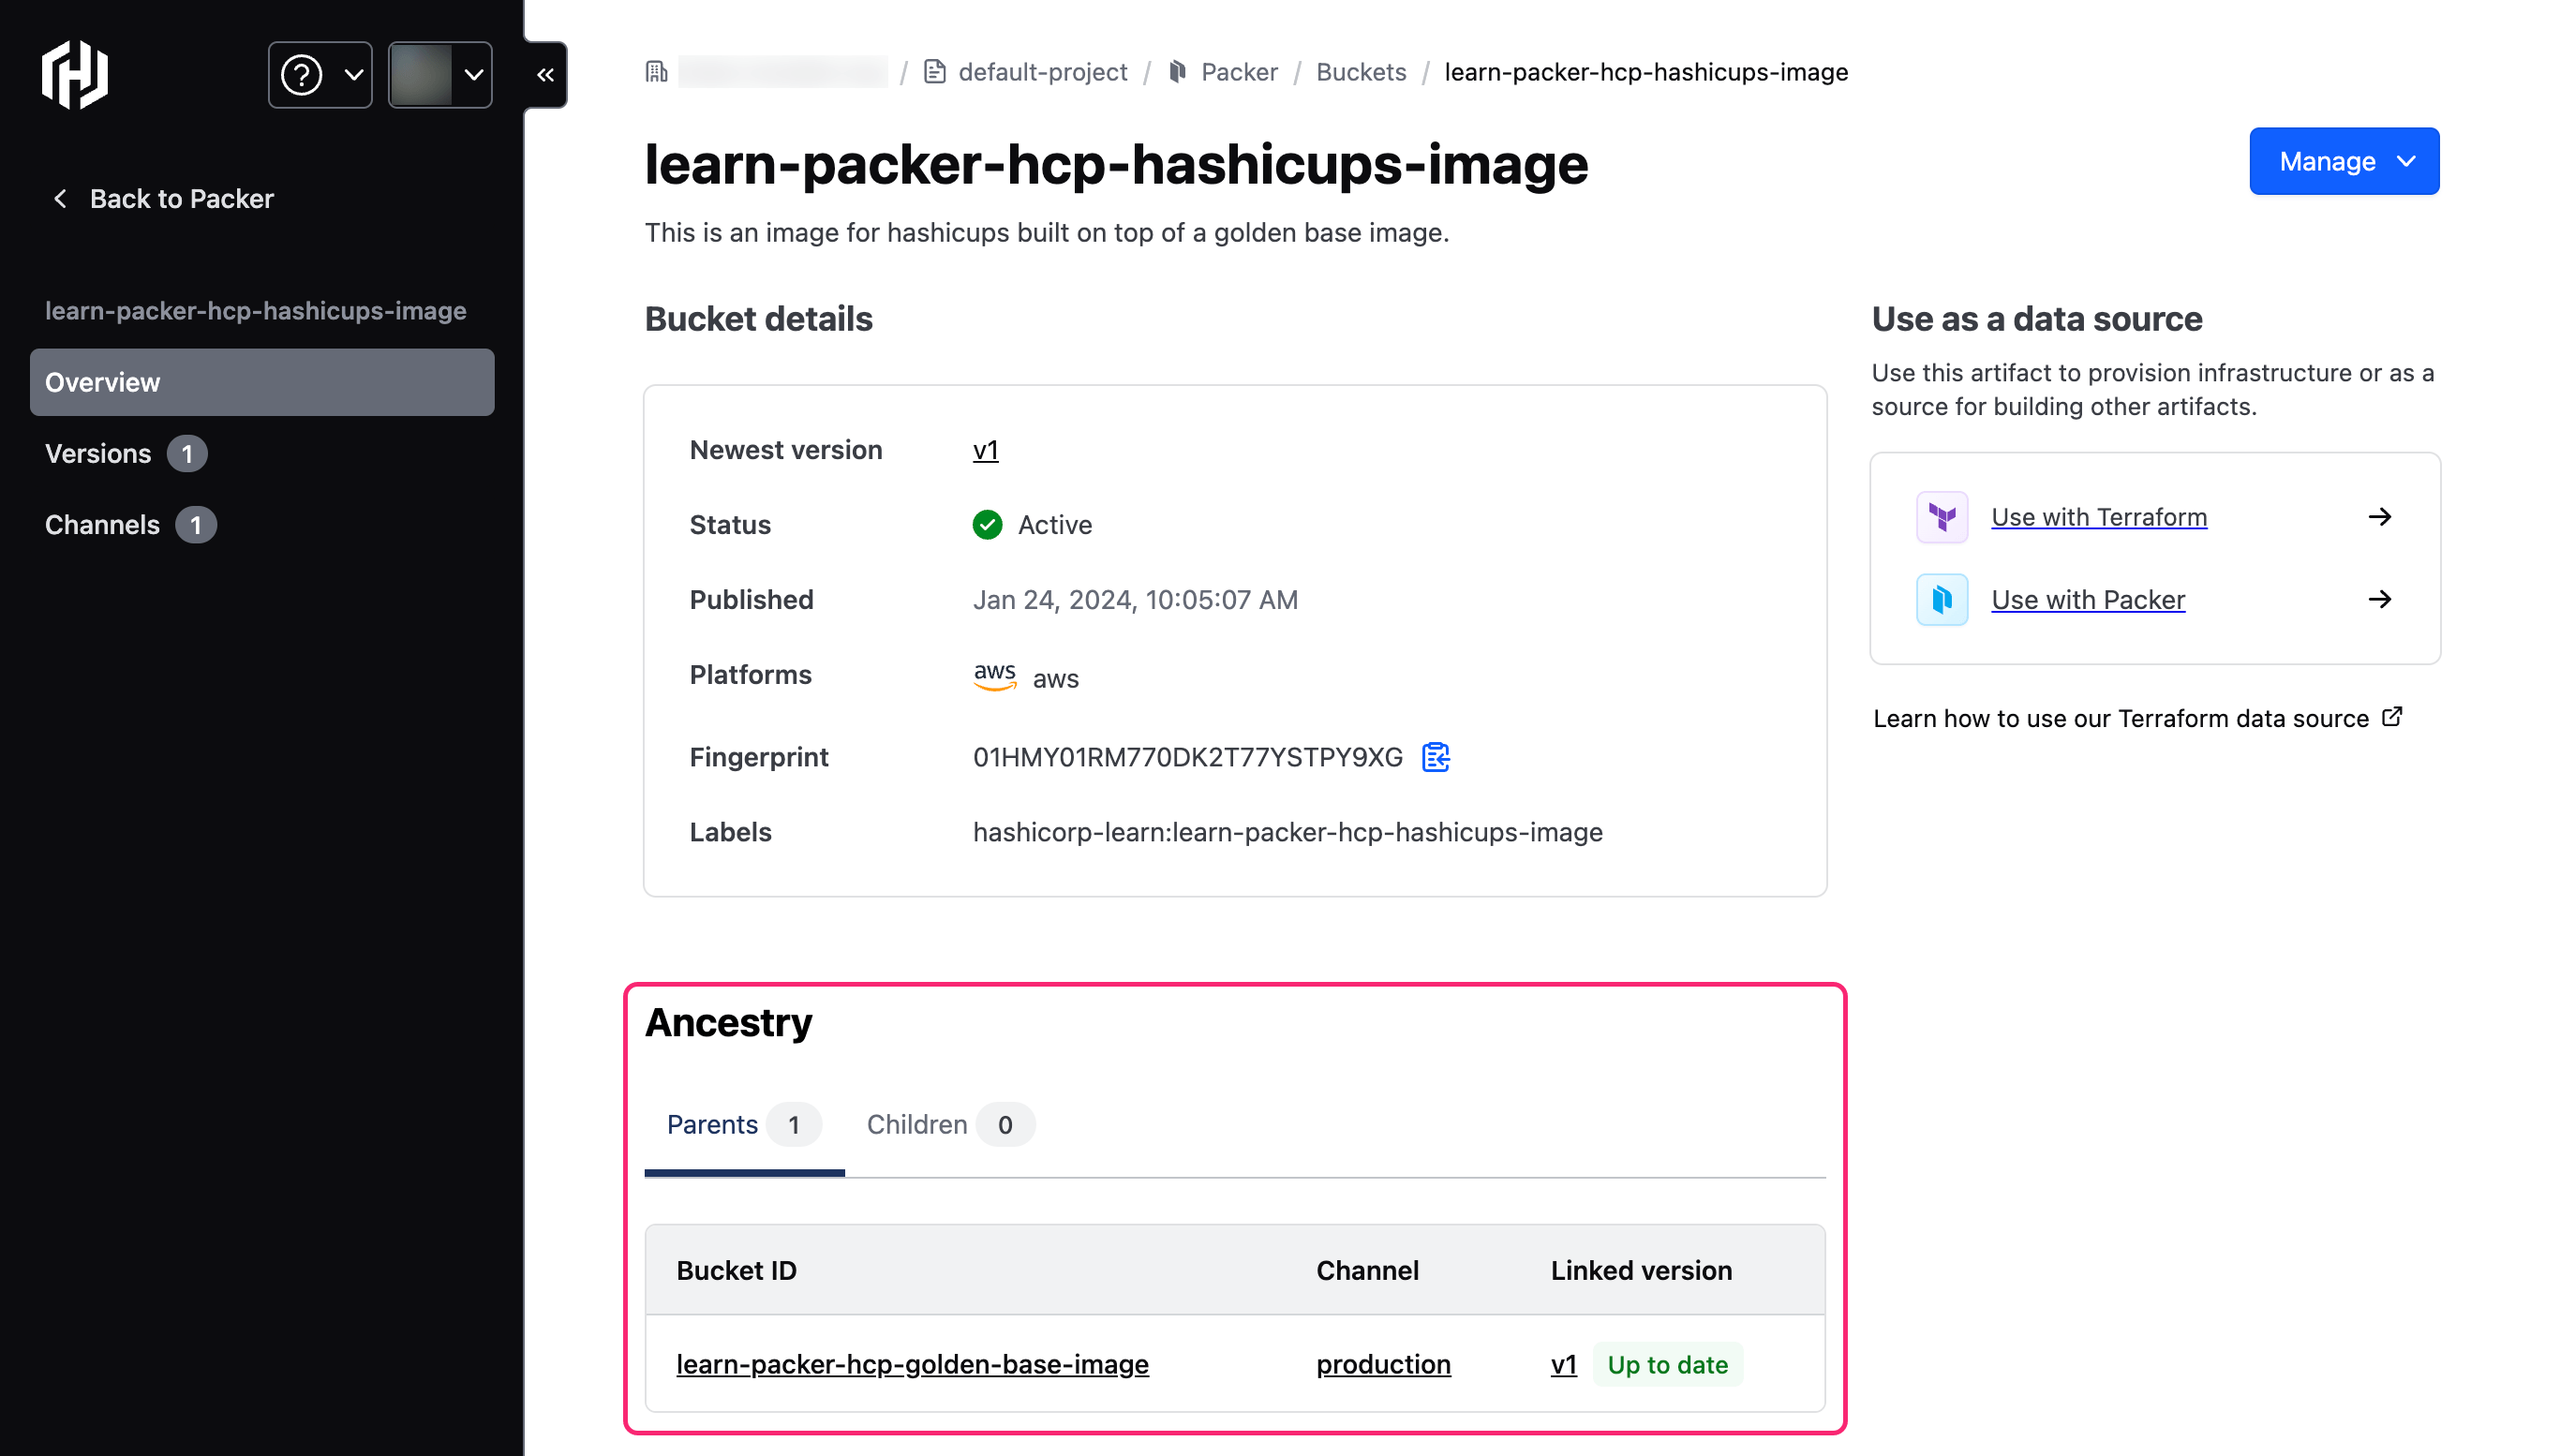
Task: Click the Terraform icon in the data source card
Action: pyautogui.click(x=1941, y=517)
